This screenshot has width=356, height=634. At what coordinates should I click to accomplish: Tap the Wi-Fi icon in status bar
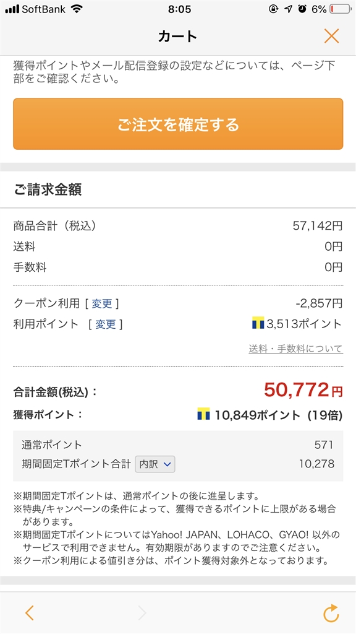click(x=76, y=9)
